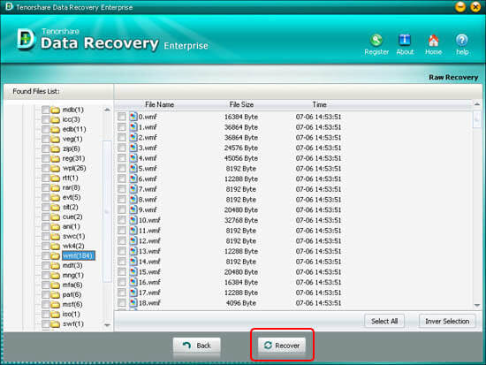
Task: Click the file icon of 3.wmf
Action: tap(133, 148)
